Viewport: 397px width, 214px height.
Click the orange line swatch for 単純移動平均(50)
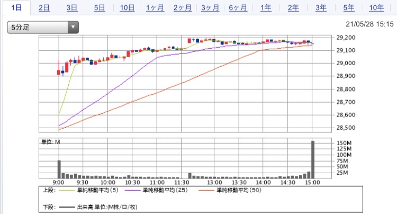pos(206,191)
